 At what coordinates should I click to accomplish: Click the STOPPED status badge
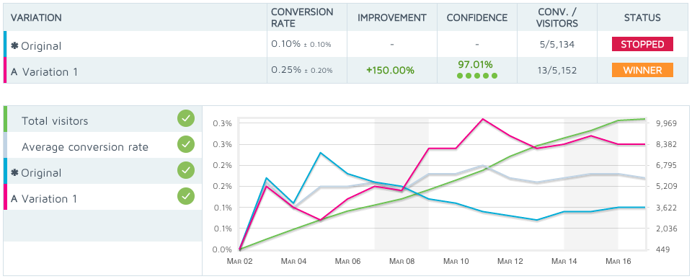[x=642, y=44]
